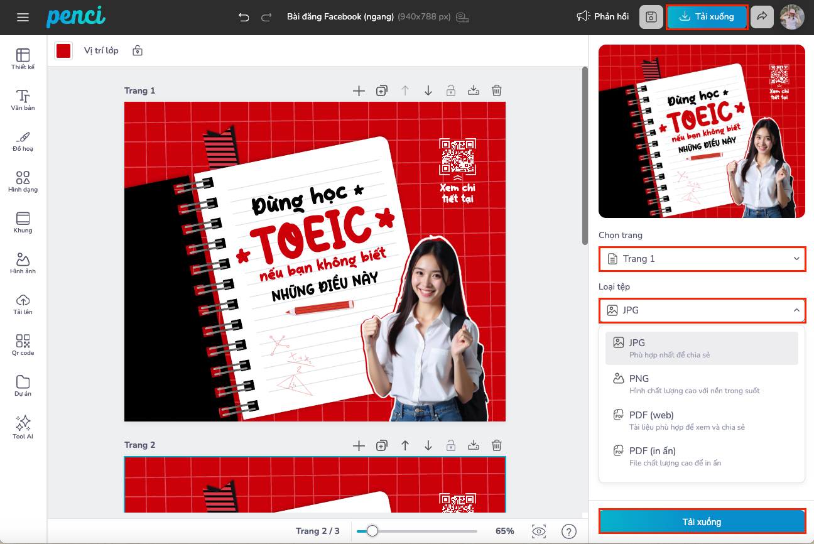Open the hamburger main menu

pyautogui.click(x=23, y=17)
